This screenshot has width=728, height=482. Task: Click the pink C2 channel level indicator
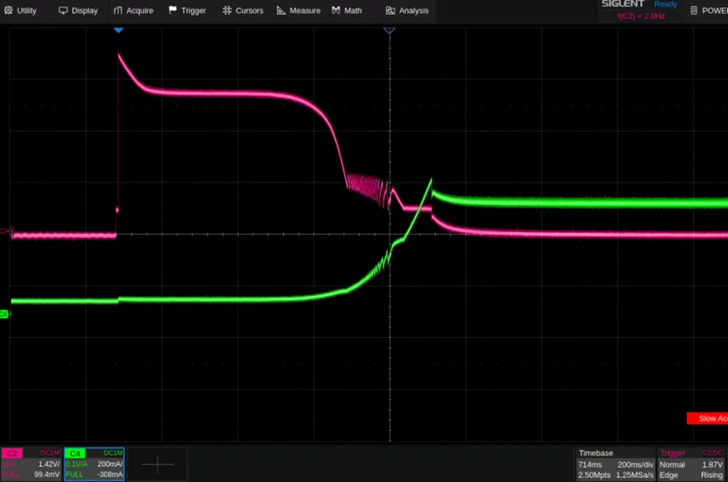[5, 231]
